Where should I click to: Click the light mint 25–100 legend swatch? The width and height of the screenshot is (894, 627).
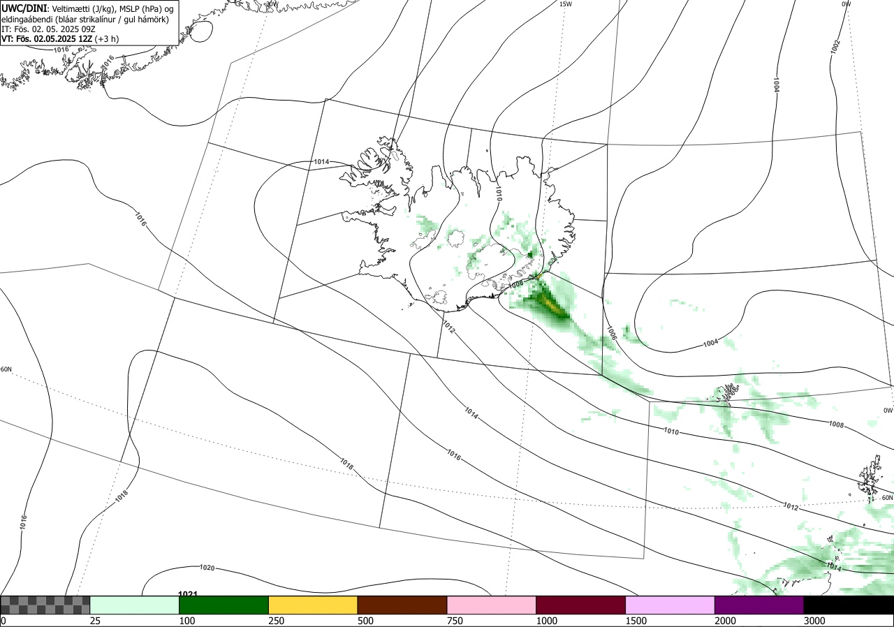[135, 605]
